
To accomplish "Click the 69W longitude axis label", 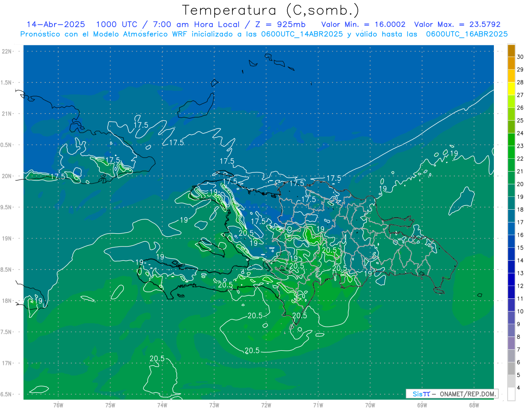I will tap(422, 405).
